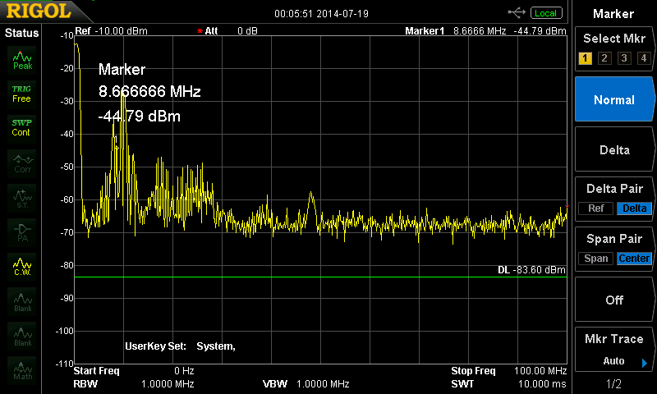Click the Att 0 dB value

[247, 31]
